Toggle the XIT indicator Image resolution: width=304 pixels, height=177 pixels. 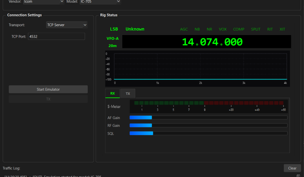[282, 29]
